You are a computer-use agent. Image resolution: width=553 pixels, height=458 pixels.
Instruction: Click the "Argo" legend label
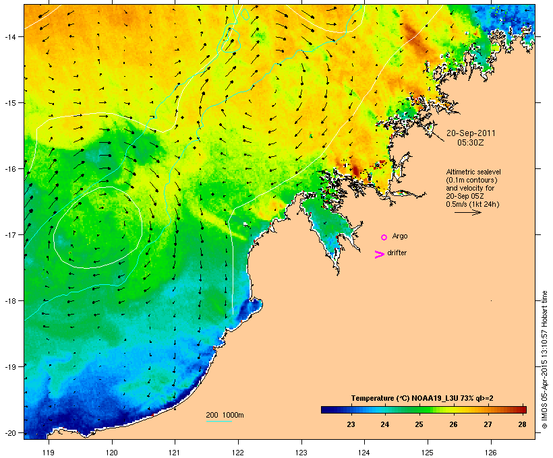(400, 236)
